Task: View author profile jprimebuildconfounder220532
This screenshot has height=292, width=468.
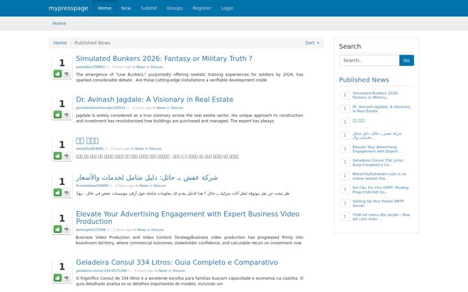Action: (x=101, y=108)
